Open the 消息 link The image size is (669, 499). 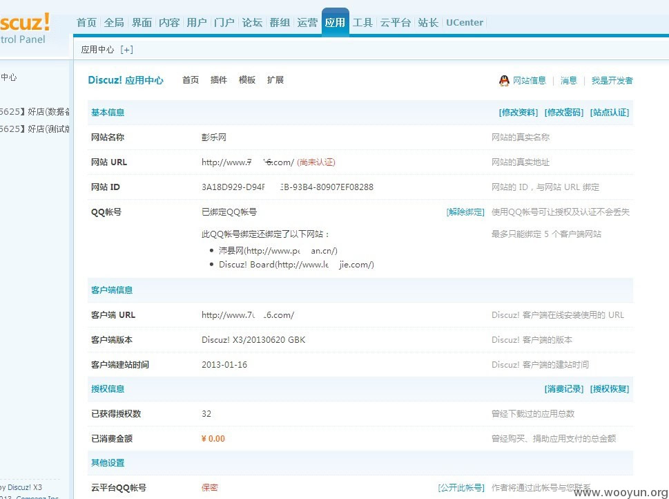coord(568,80)
